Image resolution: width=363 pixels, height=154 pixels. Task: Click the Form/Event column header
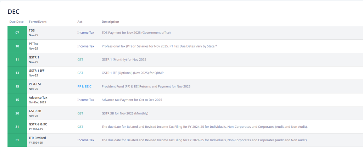click(x=38, y=22)
